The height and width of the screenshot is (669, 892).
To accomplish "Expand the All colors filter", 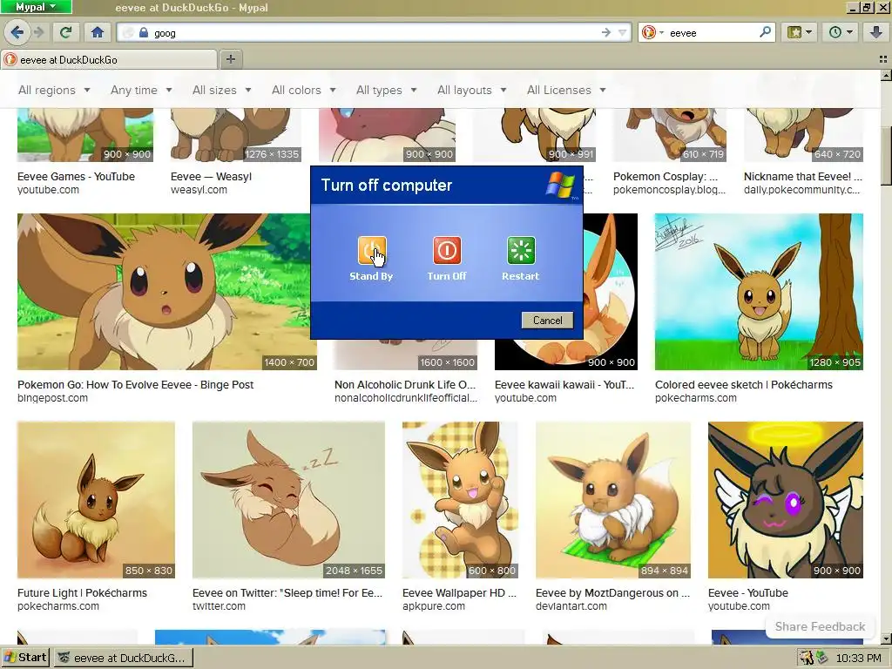I will pyautogui.click(x=304, y=90).
